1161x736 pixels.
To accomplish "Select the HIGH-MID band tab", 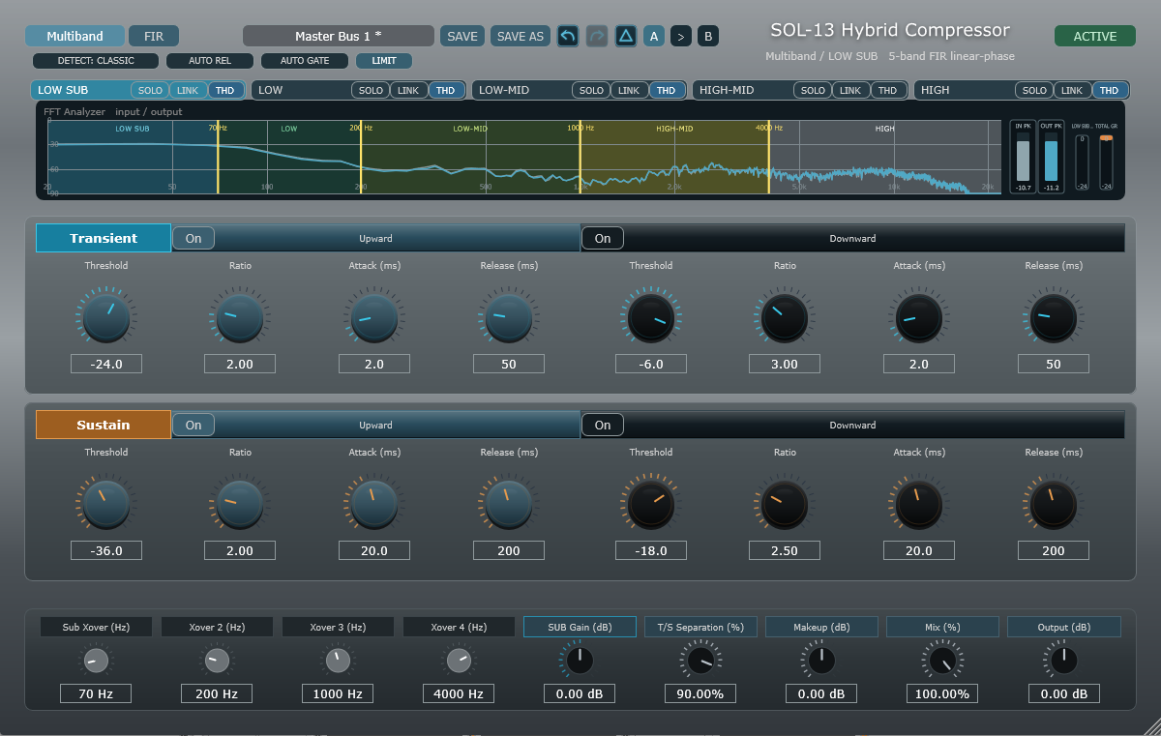I will (x=741, y=90).
